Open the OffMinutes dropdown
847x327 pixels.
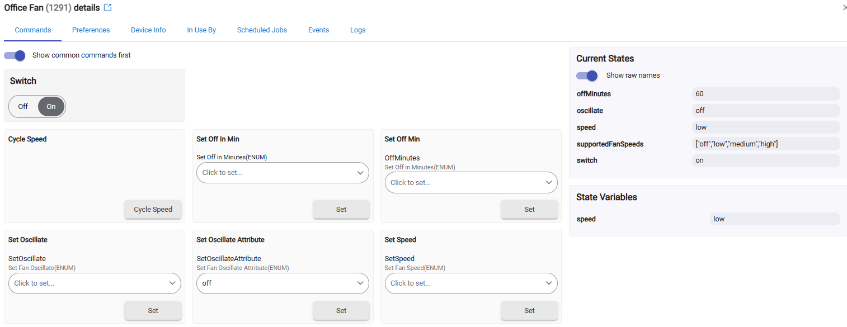pos(471,183)
